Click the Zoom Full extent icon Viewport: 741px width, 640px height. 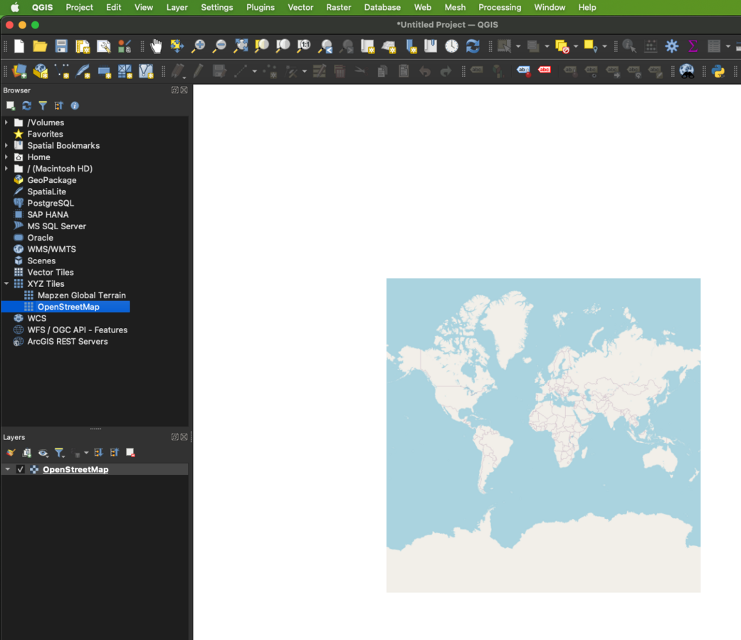(241, 46)
